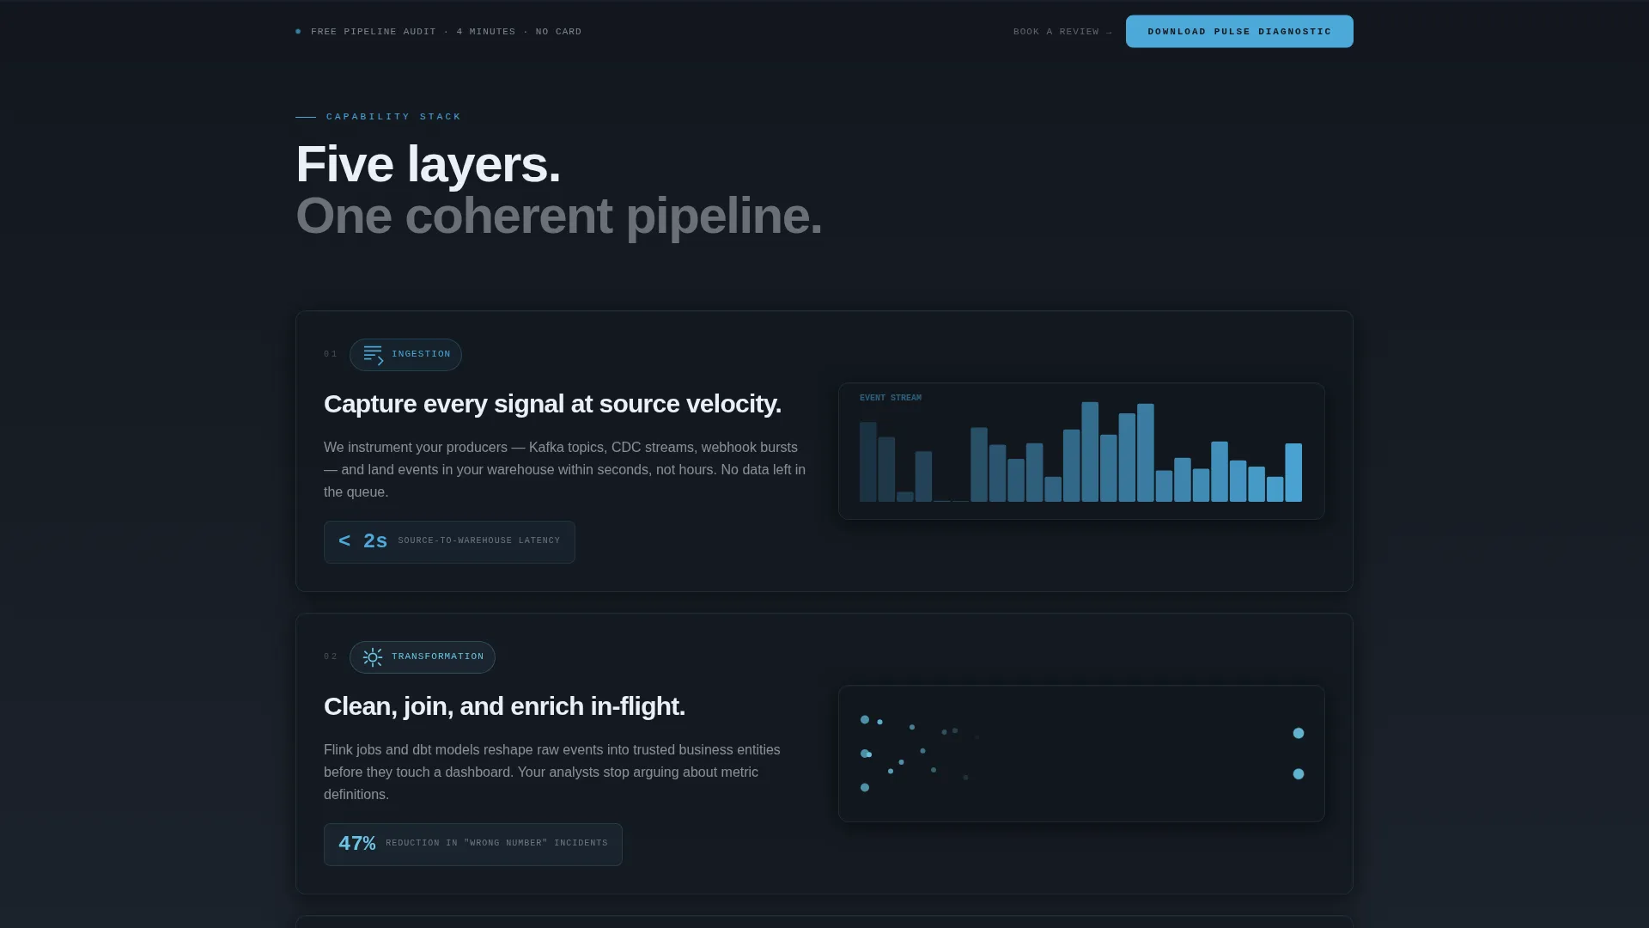Click 'Capture every signal at source velocity.' heading

(x=552, y=404)
